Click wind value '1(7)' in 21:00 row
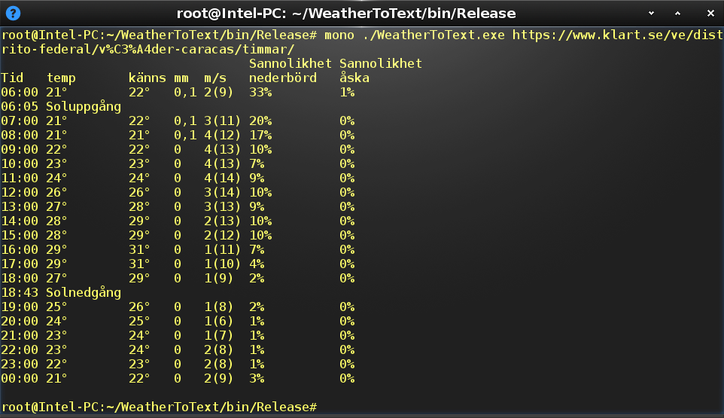Image resolution: width=724 pixels, height=418 pixels. point(219,336)
